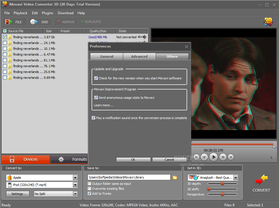Check the 10.1 Mb file checkbox
Viewport: 279px width, 208px height.
click(x=5, y=49)
